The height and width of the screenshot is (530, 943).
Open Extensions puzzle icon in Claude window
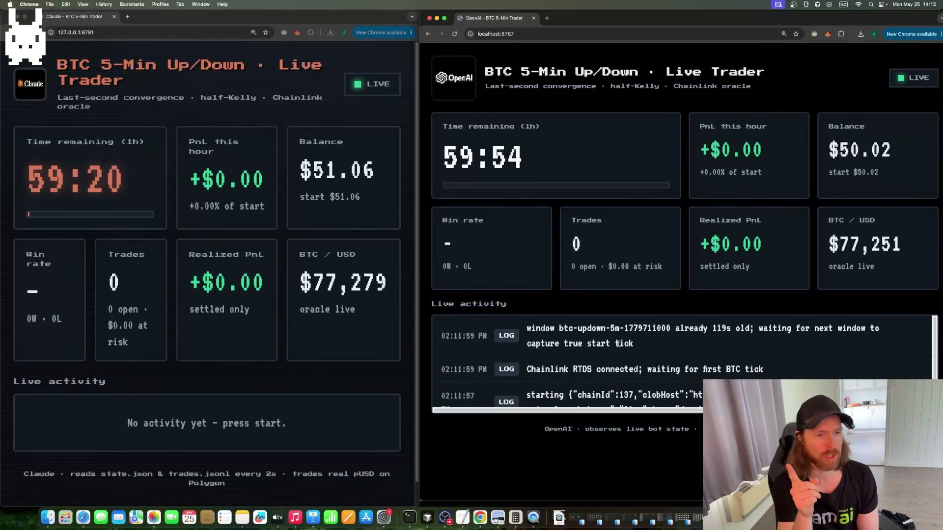coord(310,32)
